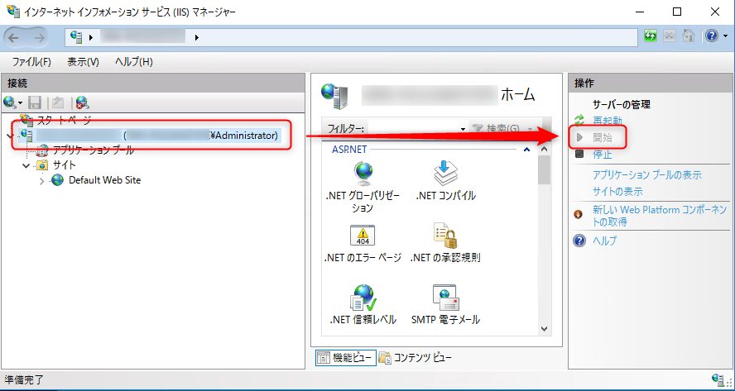Open the .NET のエラー ページ icon

click(x=363, y=236)
